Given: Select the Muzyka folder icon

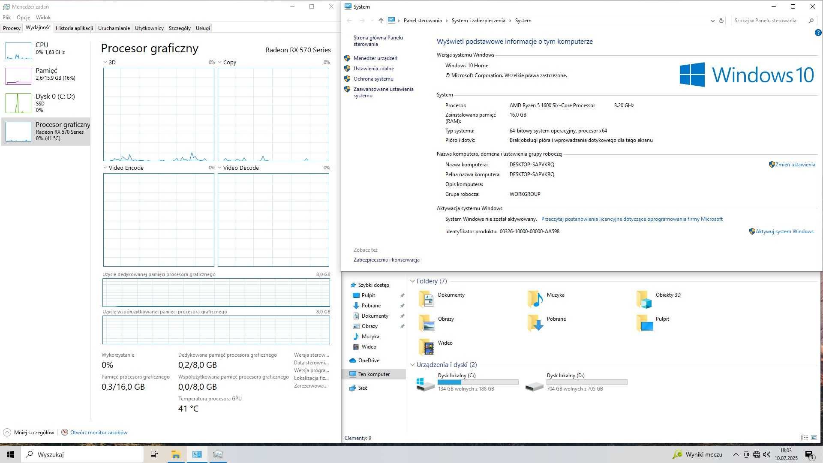Looking at the screenshot, I should (x=535, y=299).
